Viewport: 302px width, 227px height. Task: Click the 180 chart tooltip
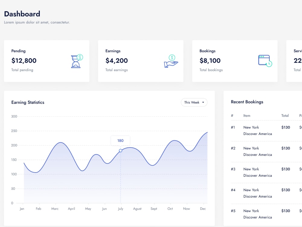coord(120,140)
